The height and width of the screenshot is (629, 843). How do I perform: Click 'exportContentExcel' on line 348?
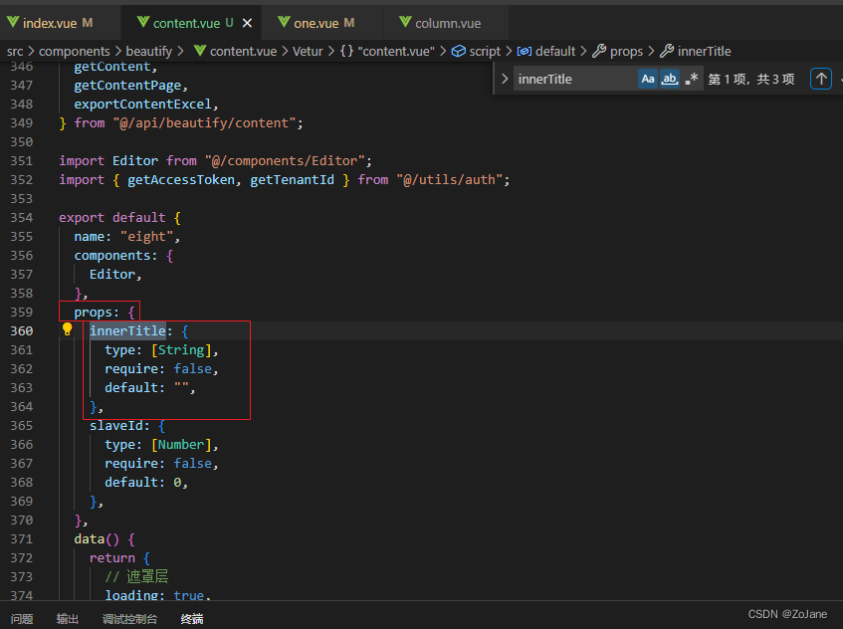click(x=143, y=105)
